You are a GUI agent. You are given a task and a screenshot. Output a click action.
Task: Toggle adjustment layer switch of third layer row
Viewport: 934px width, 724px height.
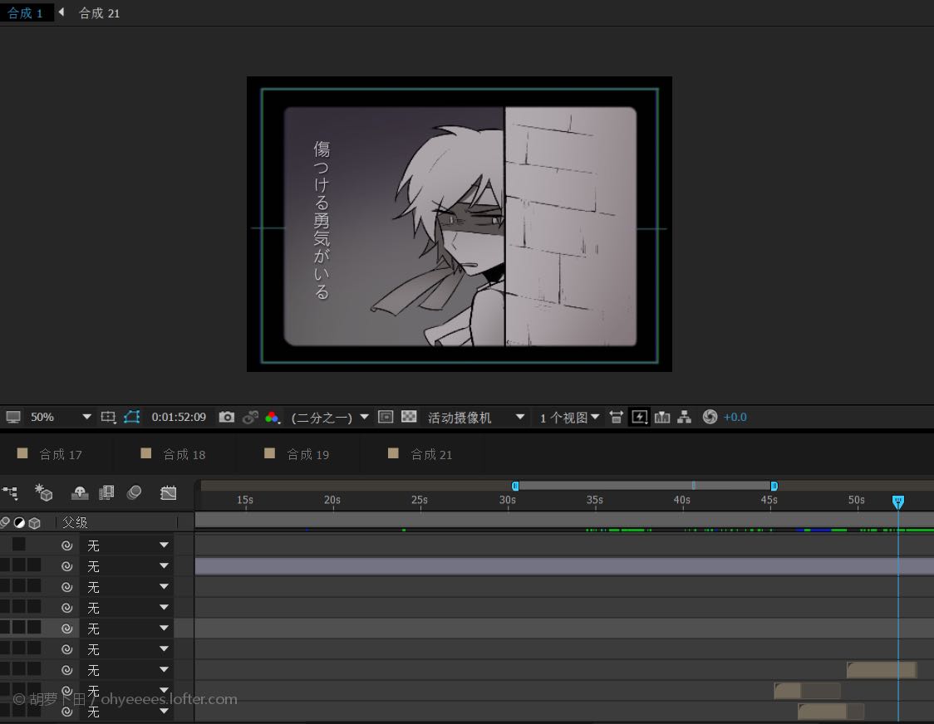19,585
